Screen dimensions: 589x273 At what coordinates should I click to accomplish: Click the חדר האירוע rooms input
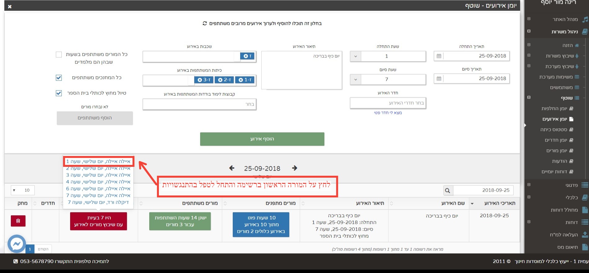[x=388, y=103]
